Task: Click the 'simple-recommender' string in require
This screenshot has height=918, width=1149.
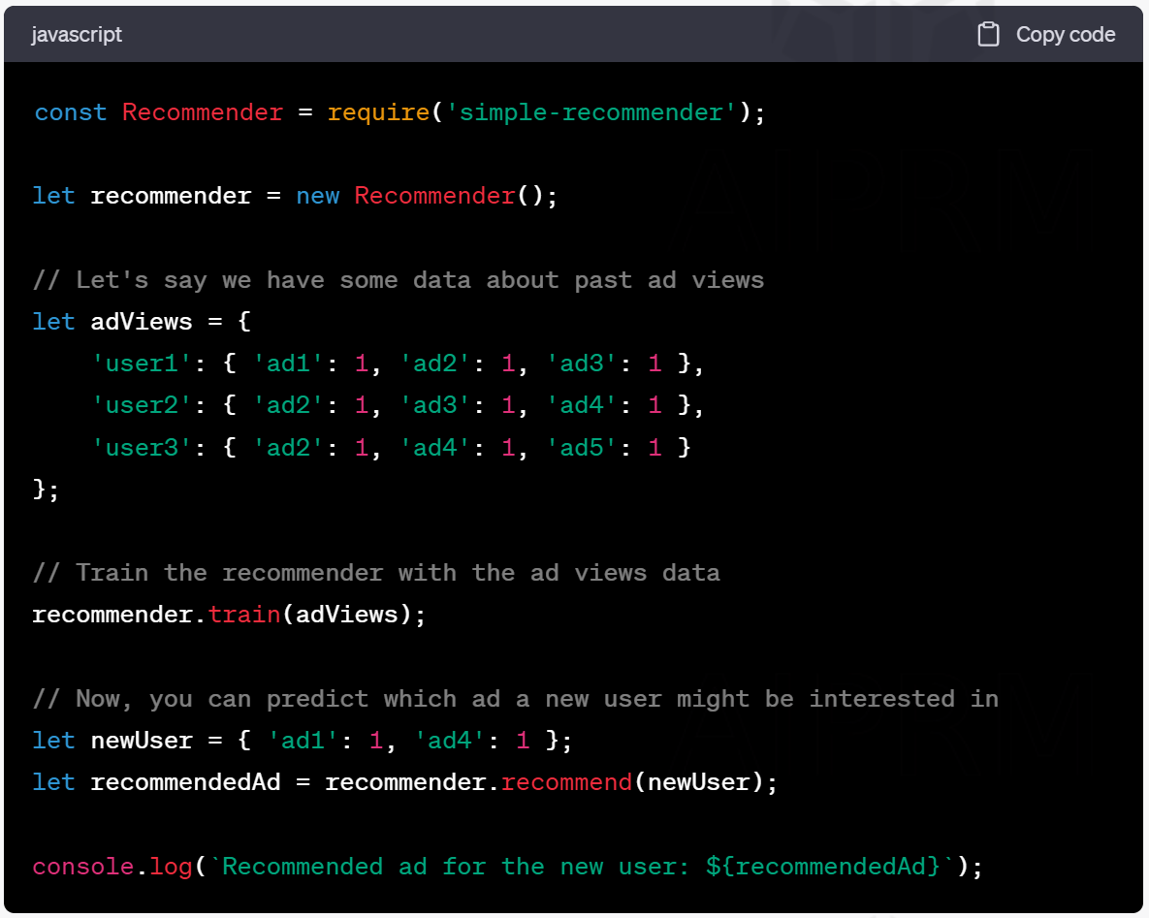Action: tap(590, 112)
